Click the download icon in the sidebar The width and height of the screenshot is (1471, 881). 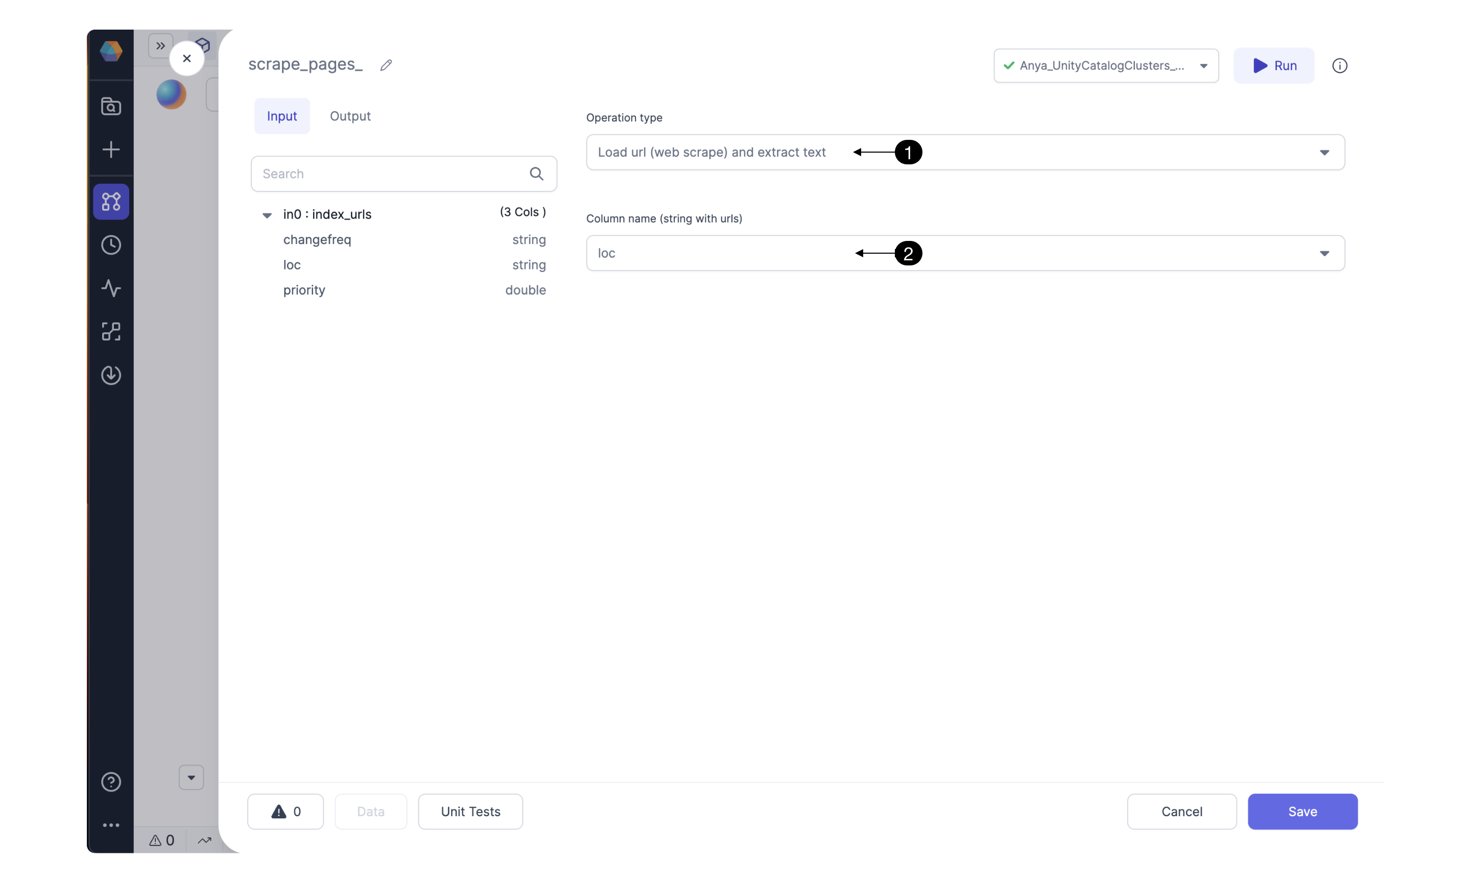click(110, 375)
